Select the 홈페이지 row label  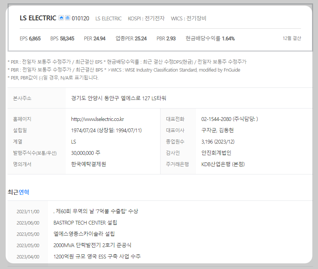pos(22,119)
